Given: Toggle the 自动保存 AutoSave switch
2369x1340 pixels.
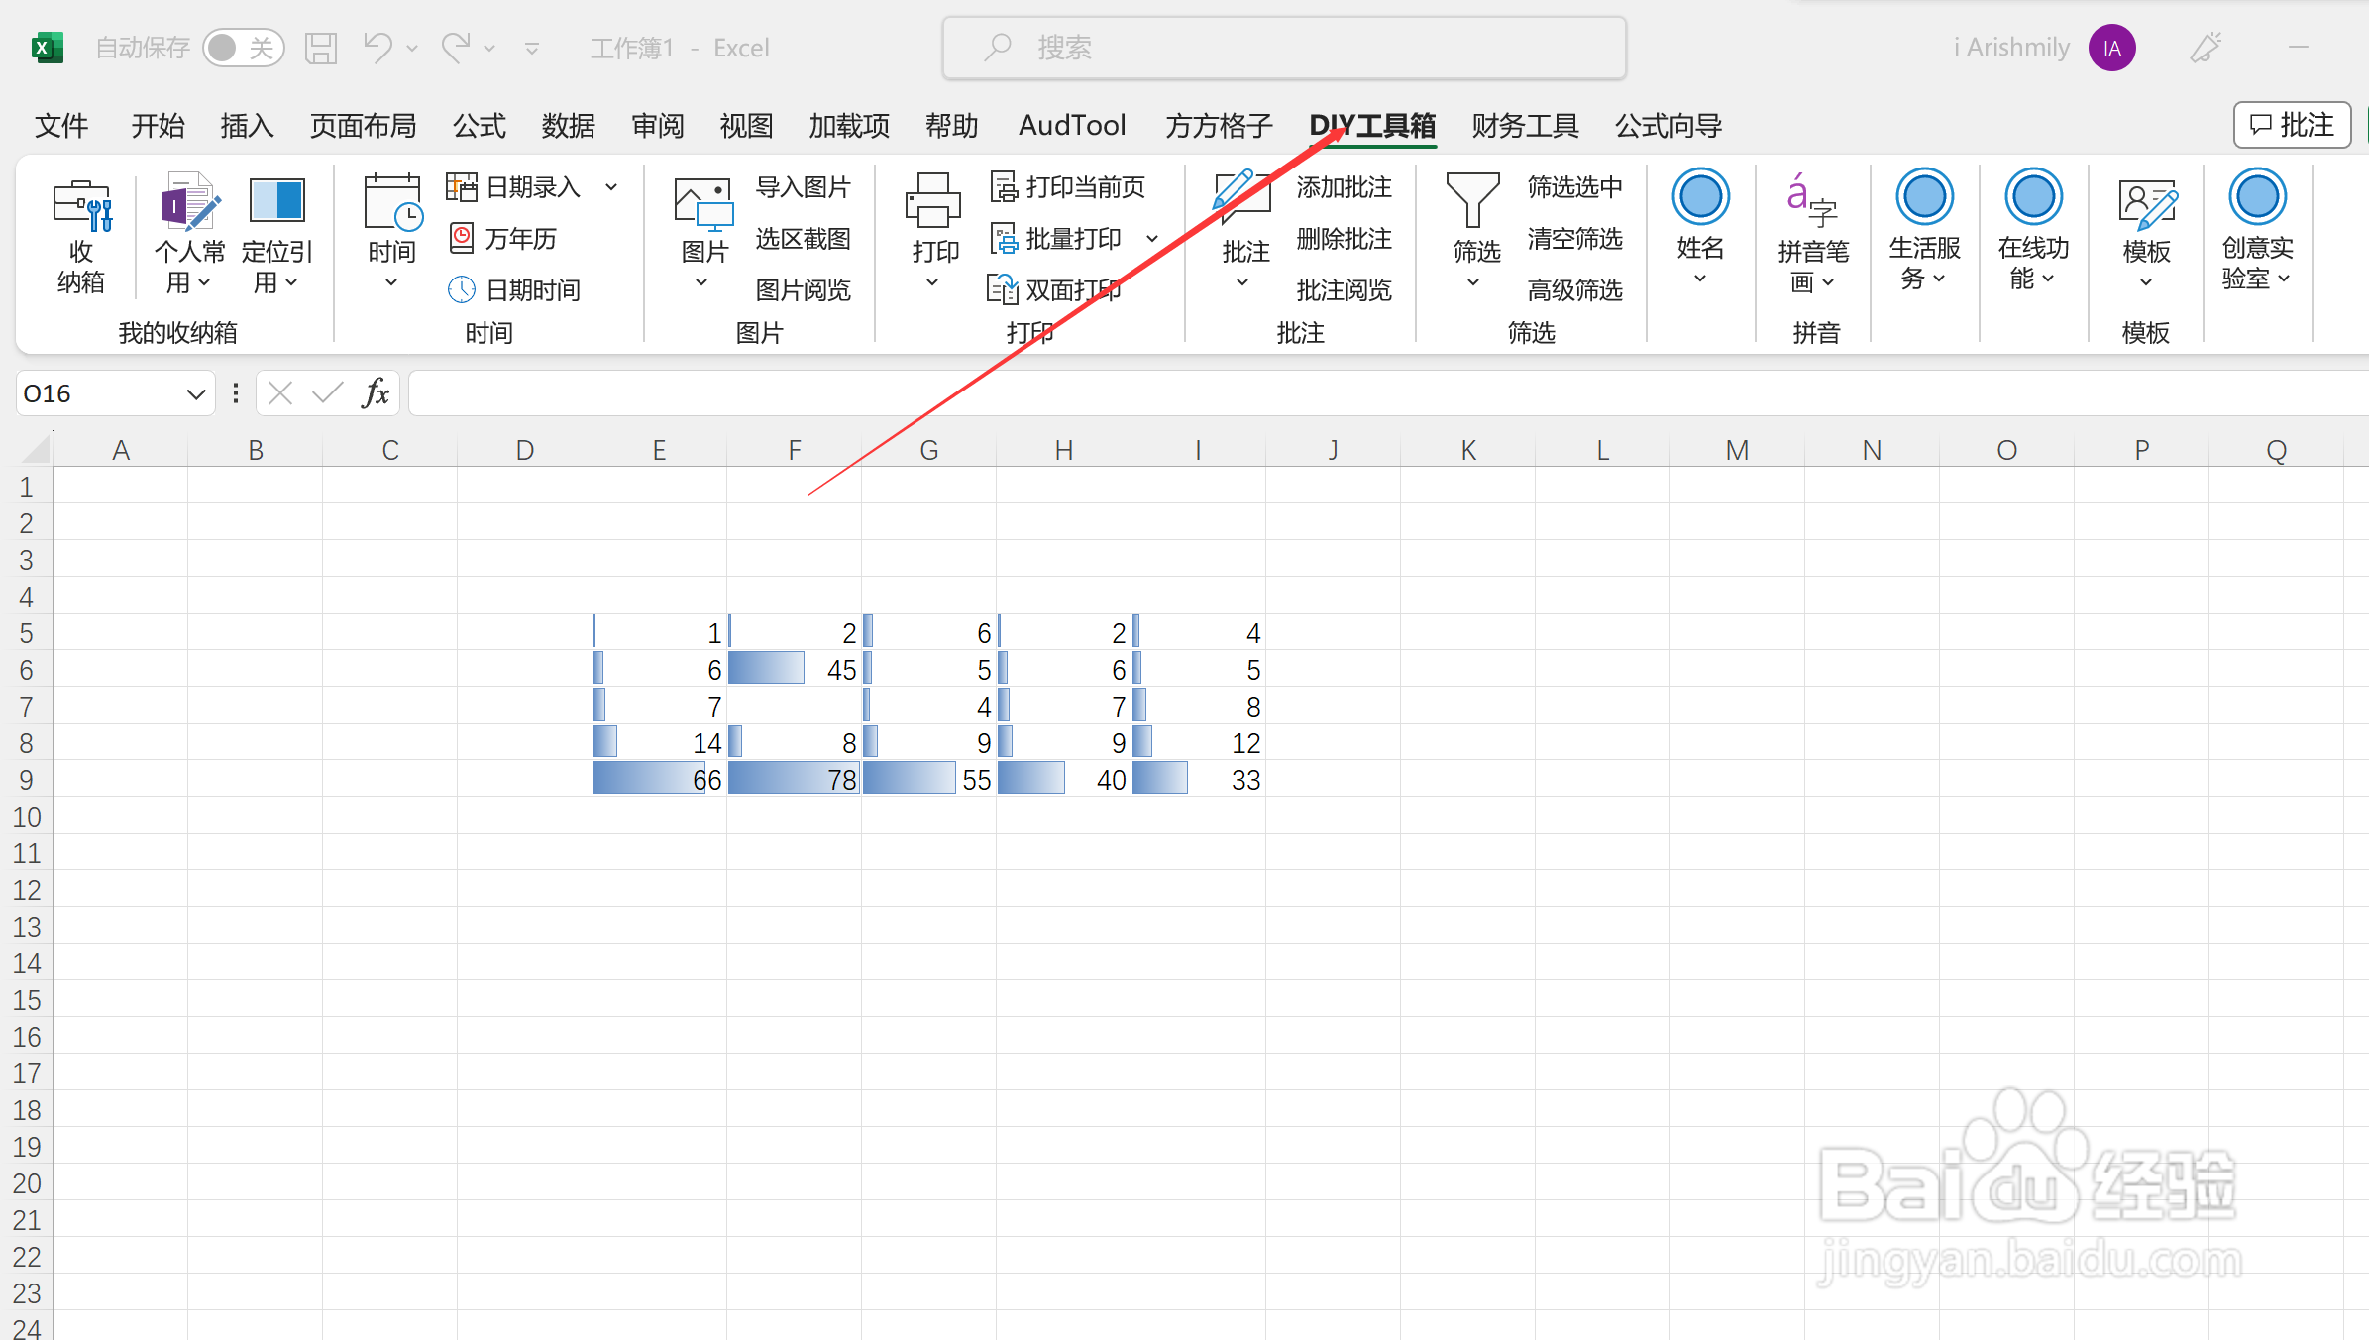Looking at the screenshot, I should click(x=244, y=47).
